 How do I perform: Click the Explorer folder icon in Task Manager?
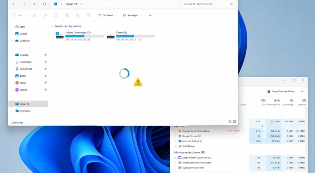180,131
